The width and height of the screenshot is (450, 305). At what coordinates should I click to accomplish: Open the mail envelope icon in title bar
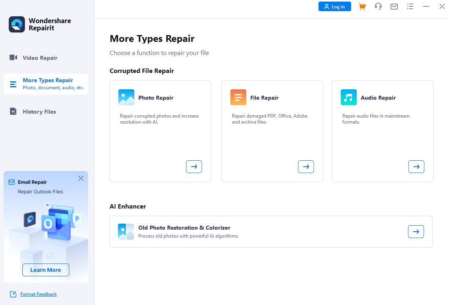[394, 7]
